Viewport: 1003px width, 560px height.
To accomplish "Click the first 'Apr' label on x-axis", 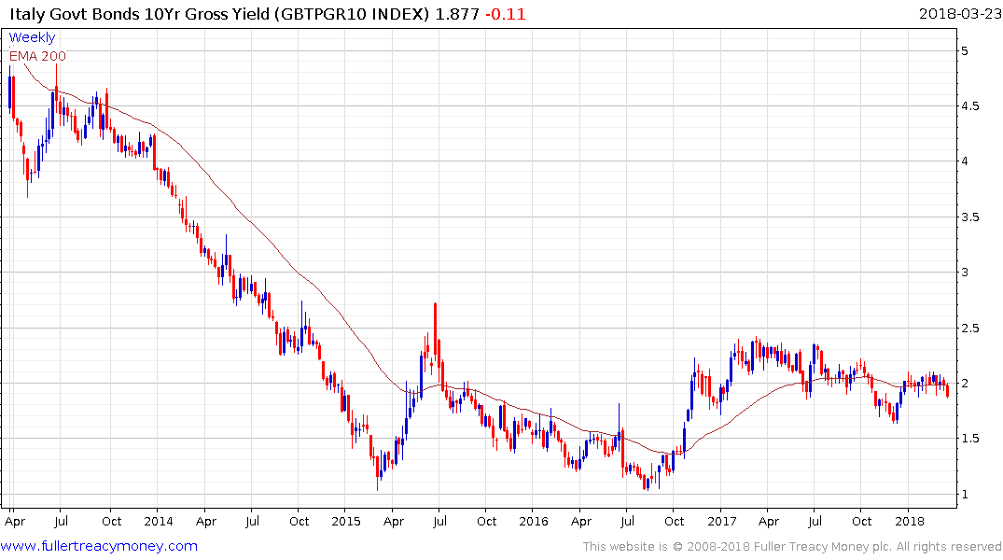I will (15, 522).
